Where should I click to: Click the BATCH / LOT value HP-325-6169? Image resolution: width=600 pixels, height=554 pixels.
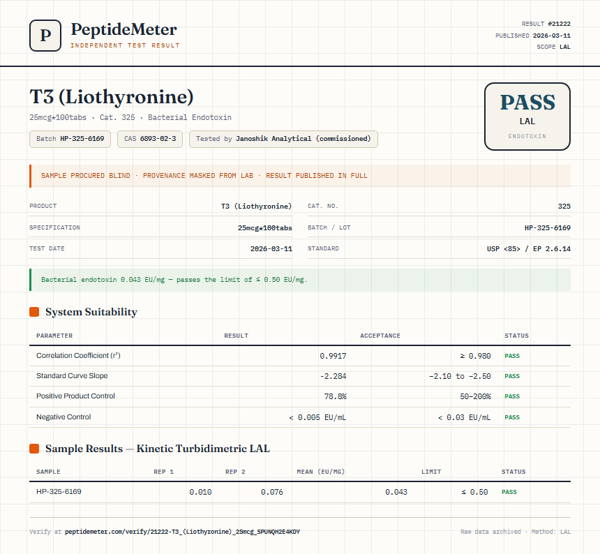547,227
